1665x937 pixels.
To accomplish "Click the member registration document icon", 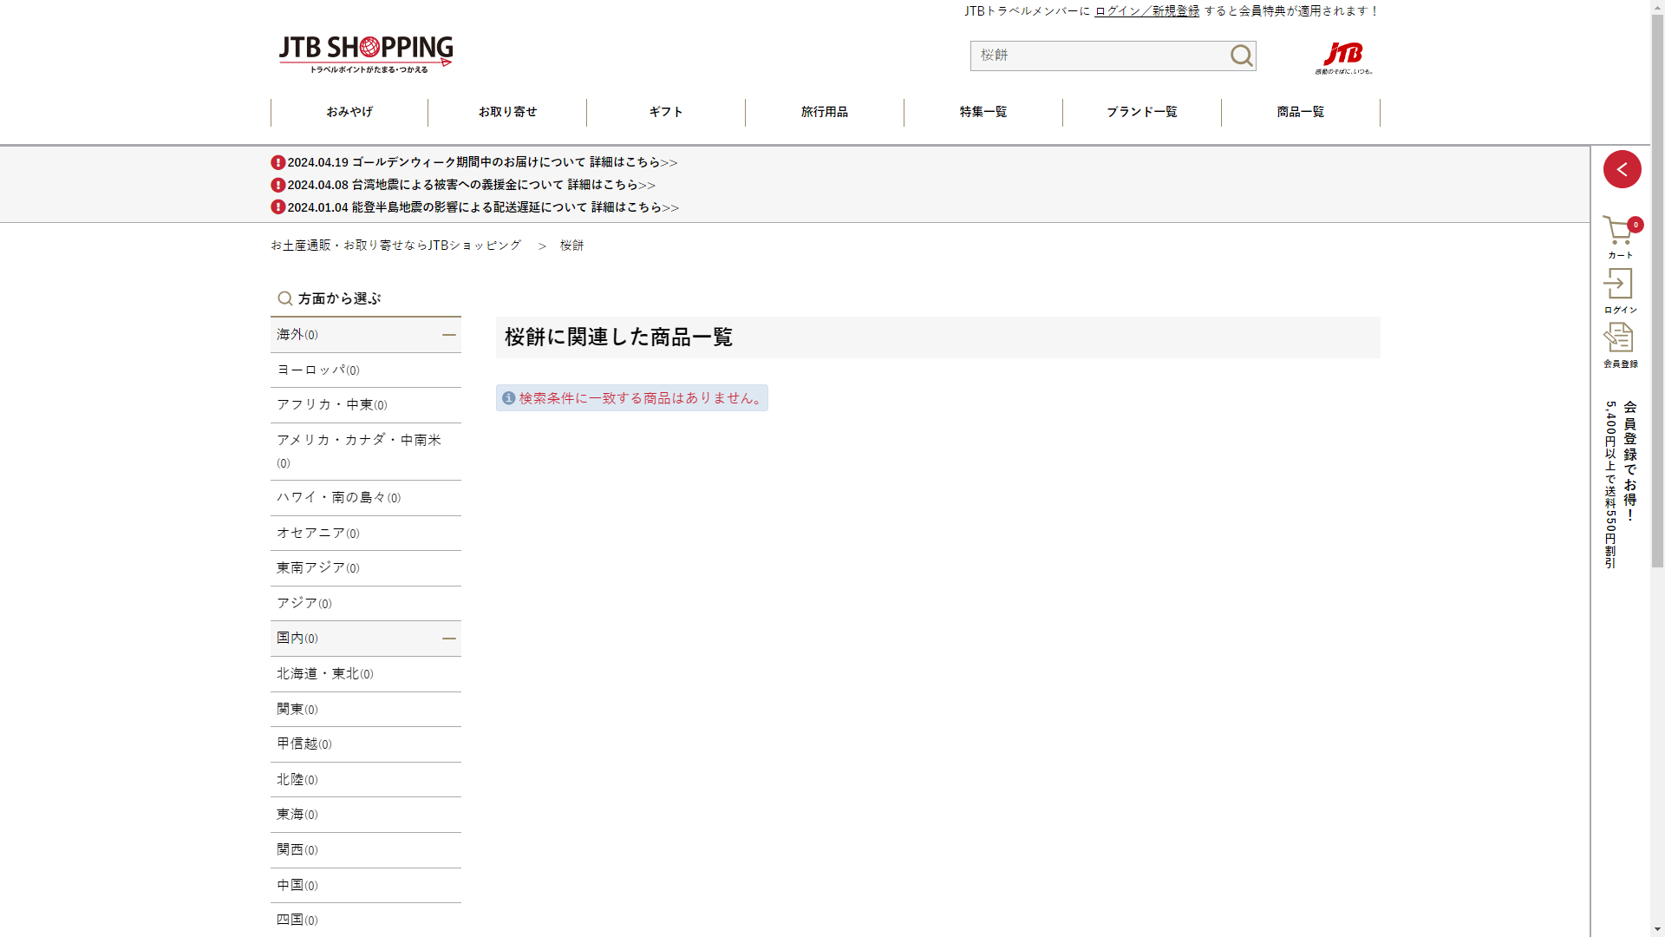I will [x=1618, y=338].
